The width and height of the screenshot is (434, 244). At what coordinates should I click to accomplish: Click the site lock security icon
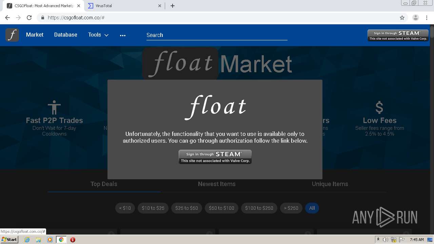pos(42,18)
